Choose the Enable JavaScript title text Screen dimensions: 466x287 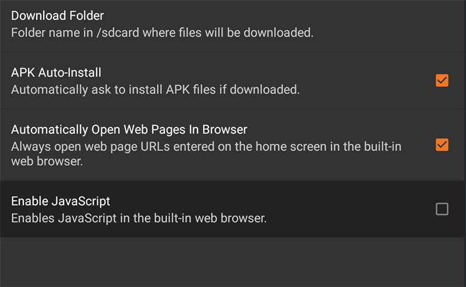61,201
